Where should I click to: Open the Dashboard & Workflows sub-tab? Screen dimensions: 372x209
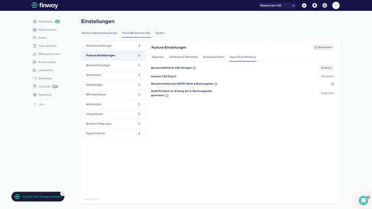[x=183, y=57]
